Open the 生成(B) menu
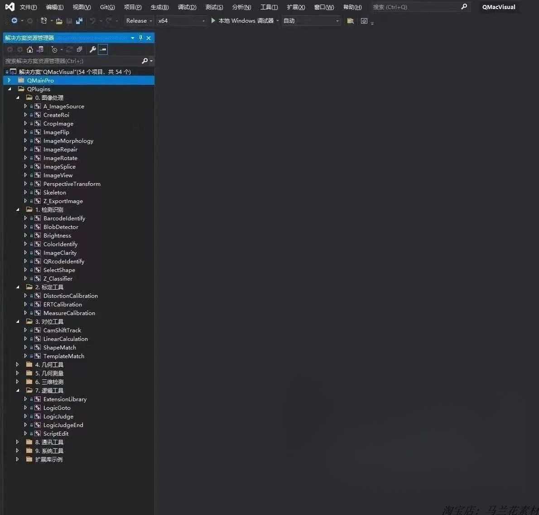This screenshot has height=515, width=539. pos(159,7)
